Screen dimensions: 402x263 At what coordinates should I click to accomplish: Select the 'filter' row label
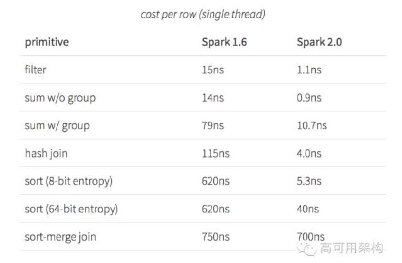[x=36, y=70]
